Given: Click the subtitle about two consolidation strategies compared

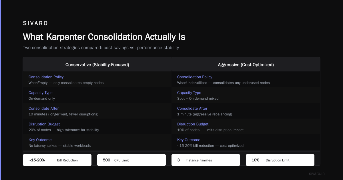Looking at the screenshot, I should click(101, 48).
